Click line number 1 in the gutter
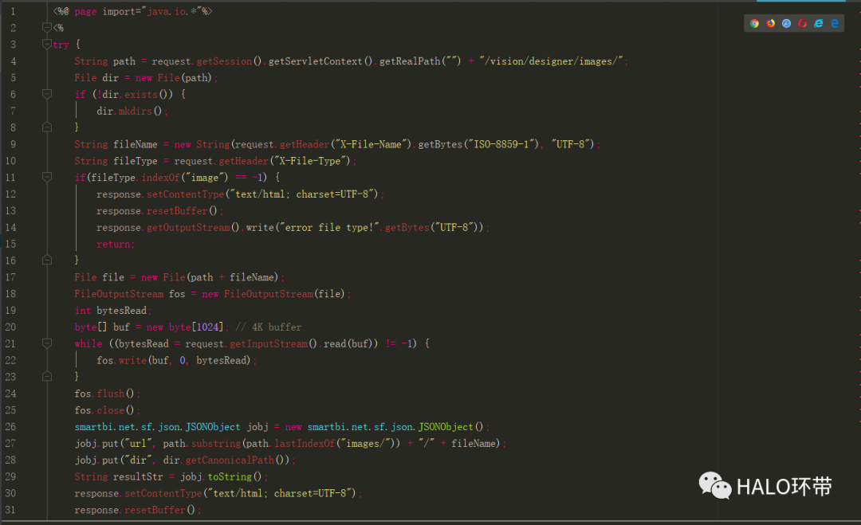 tap(12, 12)
